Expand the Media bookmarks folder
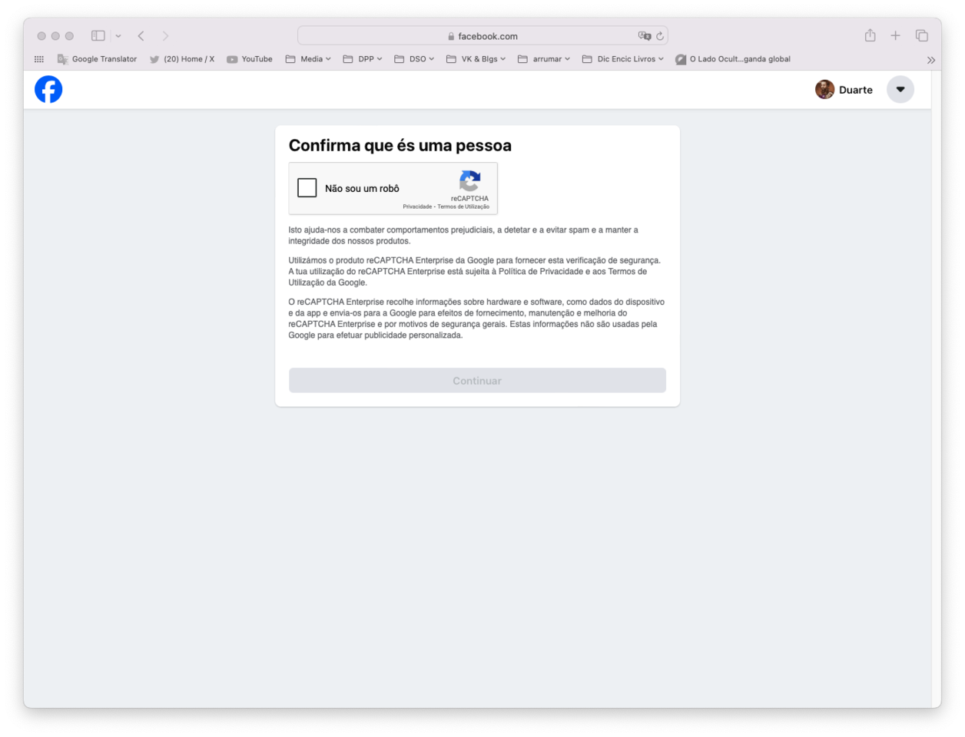Viewport: 965px width, 737px height. coord(308,59)
